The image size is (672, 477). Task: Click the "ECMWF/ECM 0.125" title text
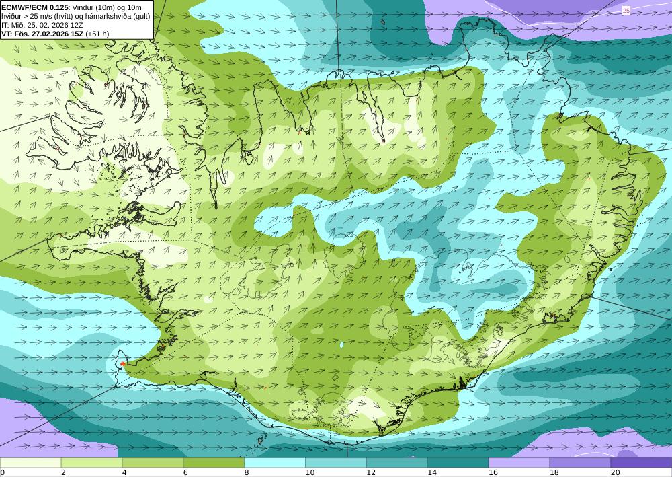tap(35, 7)
